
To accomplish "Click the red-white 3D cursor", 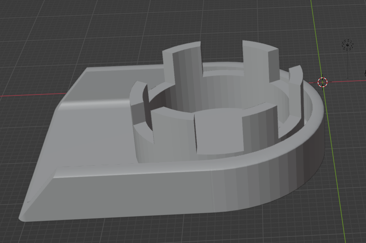I will (x=323, y=82).
